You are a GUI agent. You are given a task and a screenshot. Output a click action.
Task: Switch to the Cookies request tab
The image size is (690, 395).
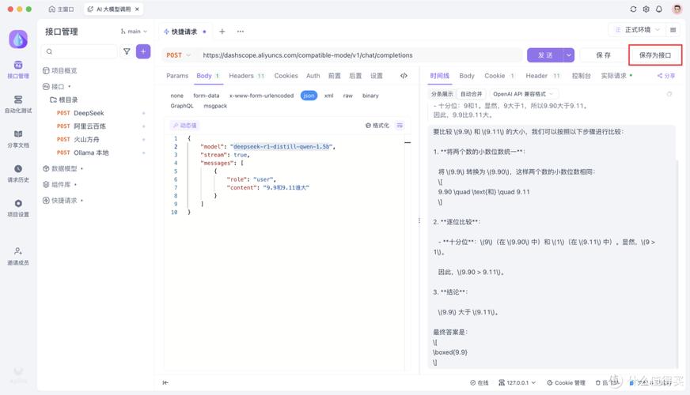tap(286, 76)
